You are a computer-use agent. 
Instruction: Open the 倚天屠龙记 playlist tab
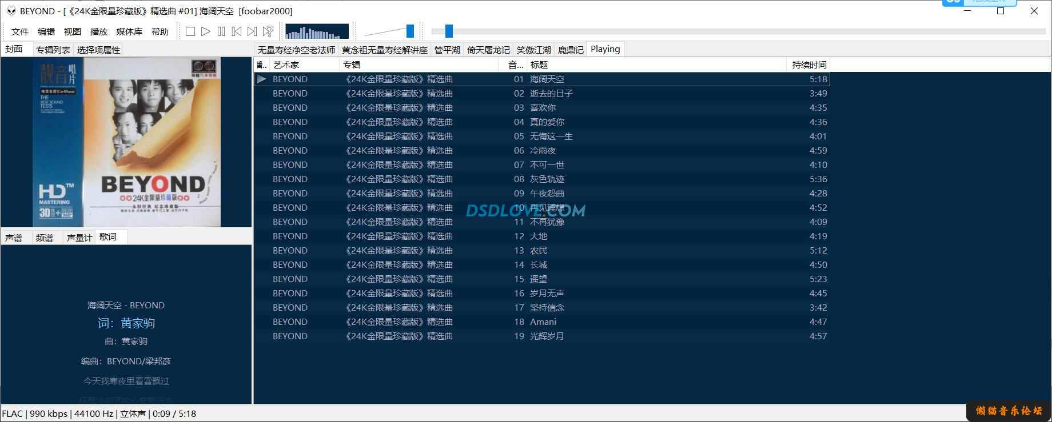pos(488,50)
